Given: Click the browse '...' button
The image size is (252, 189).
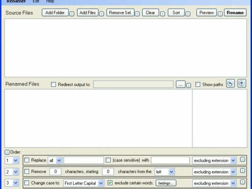Looking at the screenshot, I should [x=180, y=84].
